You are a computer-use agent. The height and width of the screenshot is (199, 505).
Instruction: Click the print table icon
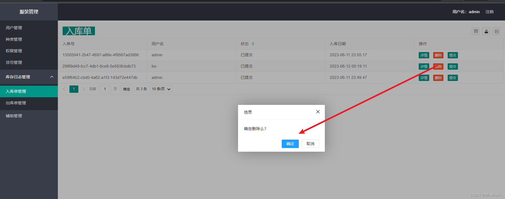[x=496, y=31]
